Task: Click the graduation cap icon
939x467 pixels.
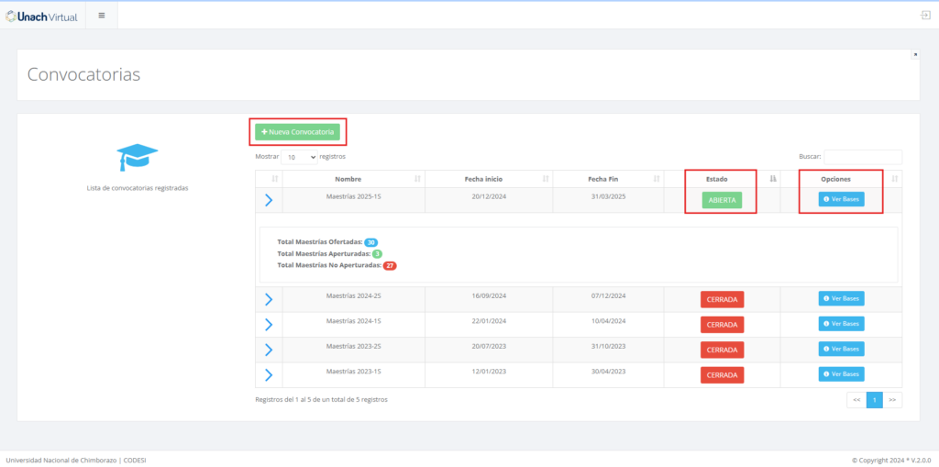Action: click(x=138, y=157)
